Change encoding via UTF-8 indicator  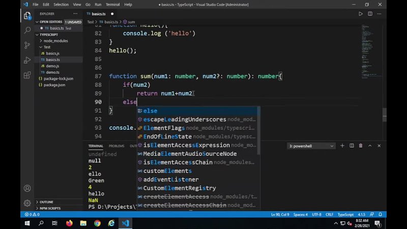[x=316, y=214]
